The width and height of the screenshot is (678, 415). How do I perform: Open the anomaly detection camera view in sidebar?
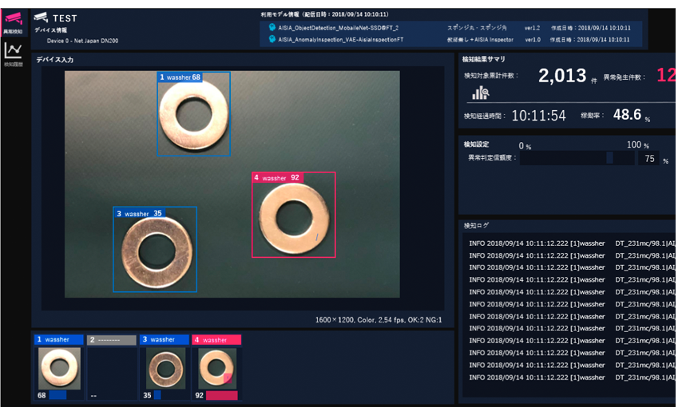pos(13,21)
